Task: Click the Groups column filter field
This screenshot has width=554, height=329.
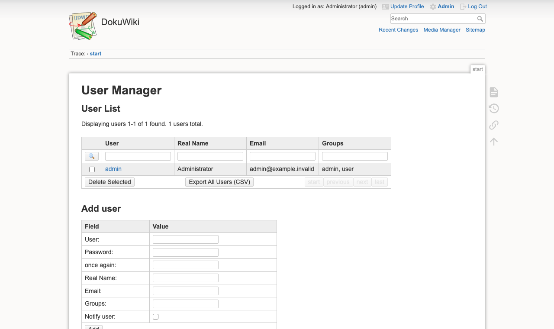Action: 355,156
